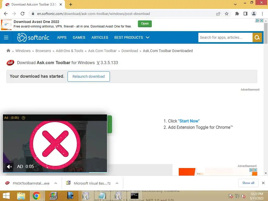Expand options for Microsoft Visual Bas 7z download
The image size is (268, 201).
(117, 183)
